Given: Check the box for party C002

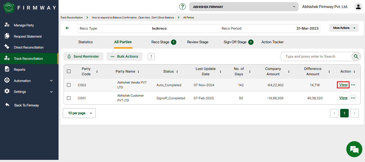Looking at the screenshot, I should (69, 85).
